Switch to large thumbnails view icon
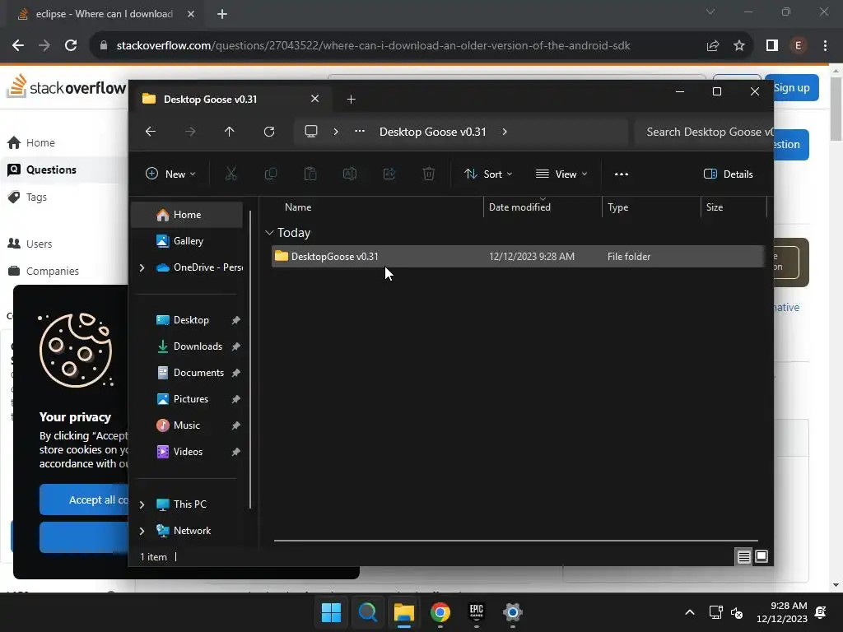 click(x=761, y=556)
